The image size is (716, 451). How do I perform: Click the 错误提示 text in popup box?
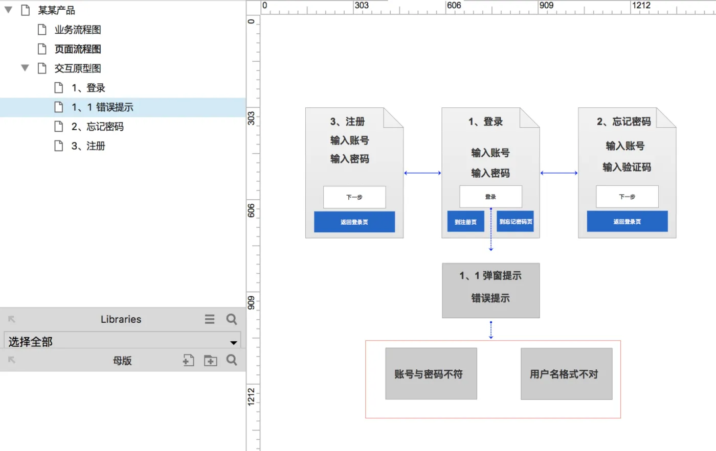click(x=490, y=298)
